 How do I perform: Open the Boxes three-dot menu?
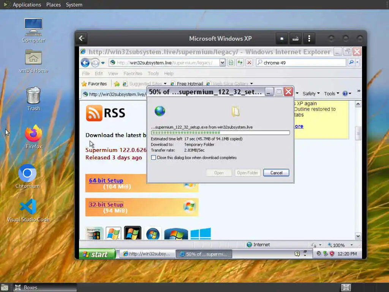(x=309, y=38)
